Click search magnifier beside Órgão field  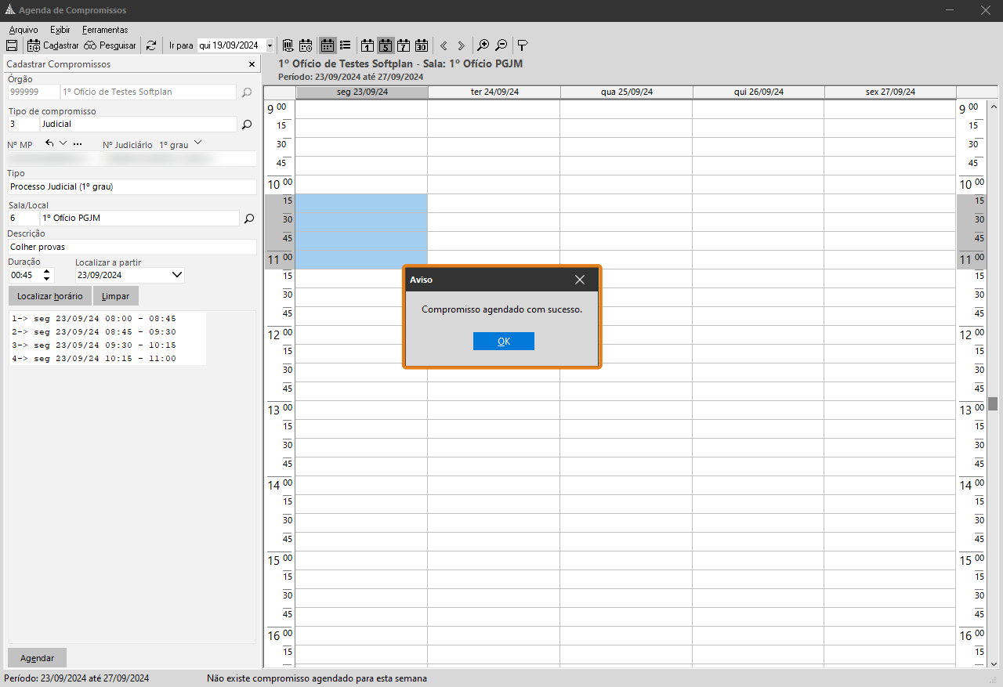pyautogui.click(x=247, y=92)
